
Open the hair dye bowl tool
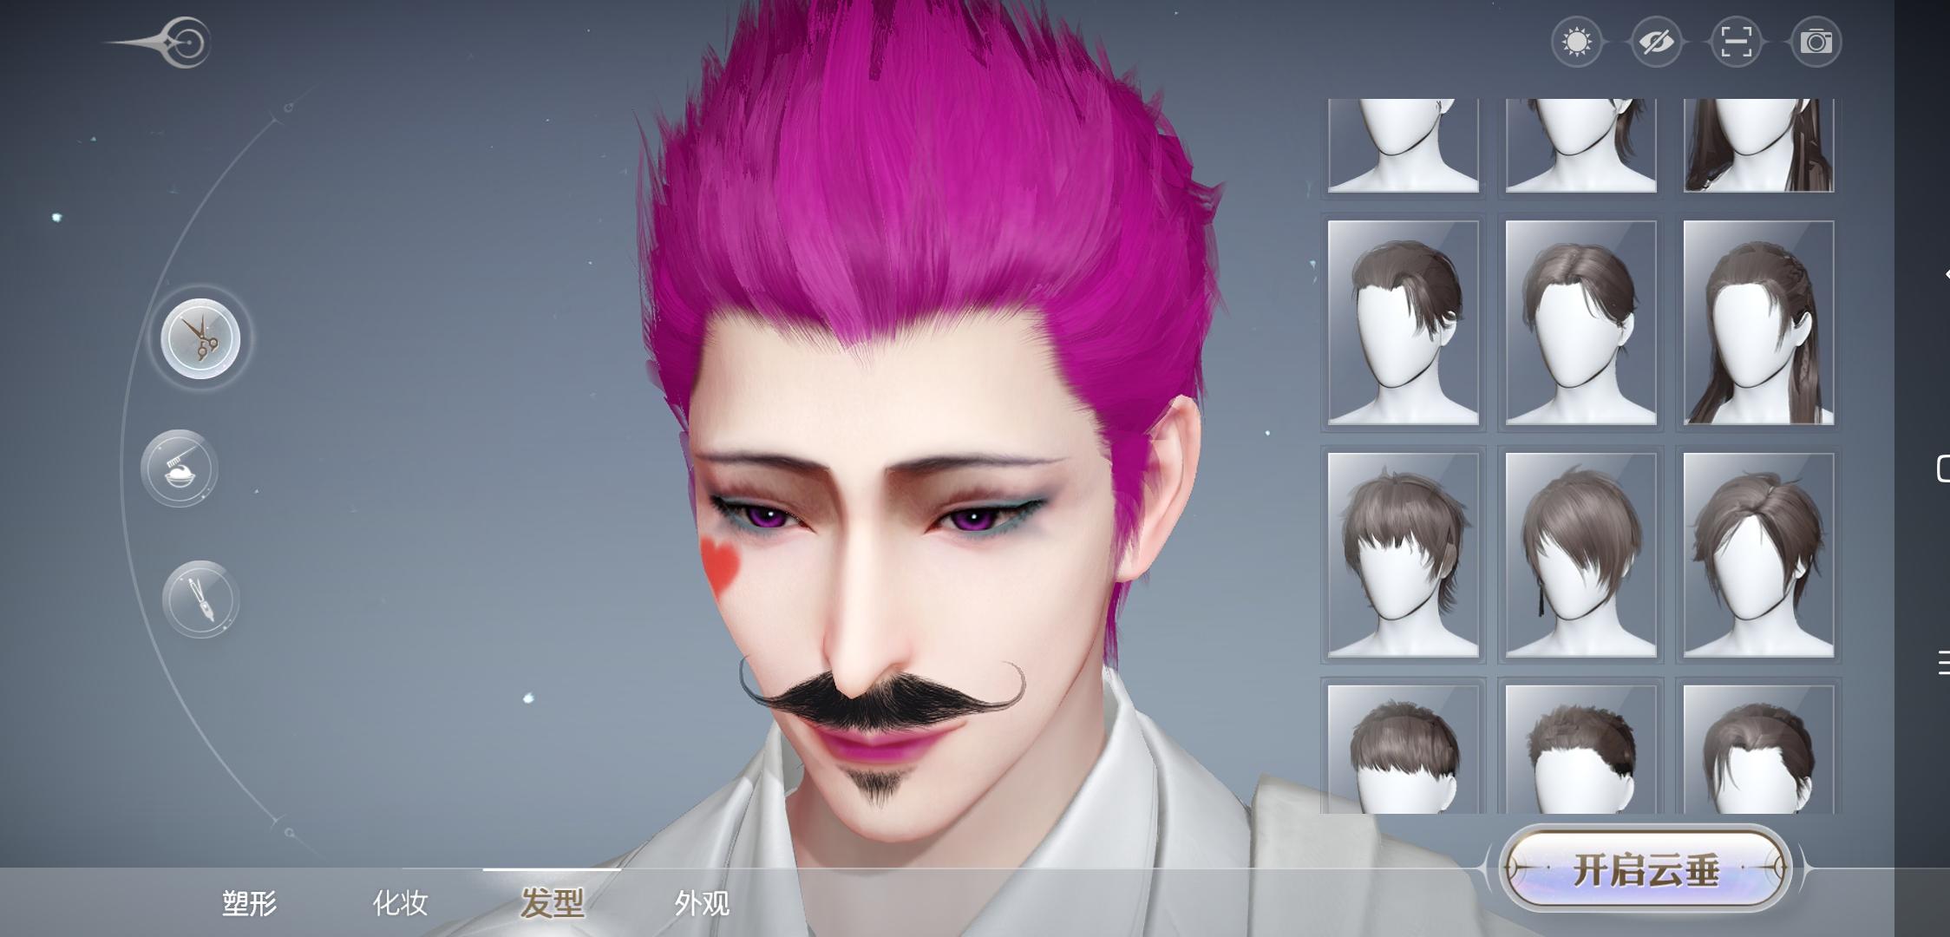pyautogui.click(x=180, y=468)
